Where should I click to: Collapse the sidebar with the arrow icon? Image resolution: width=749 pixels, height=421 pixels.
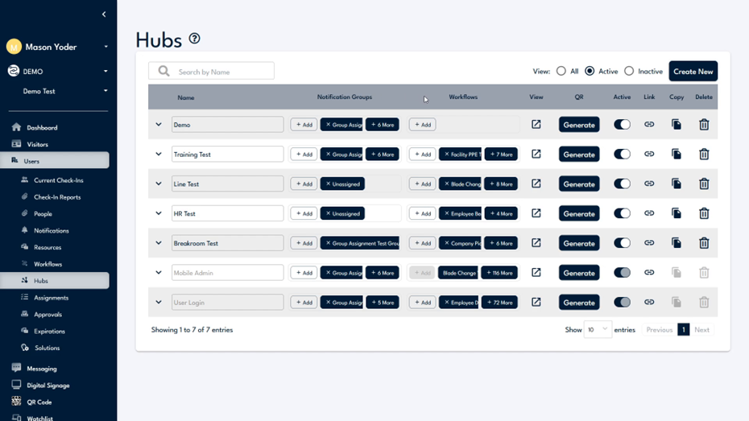104,14
